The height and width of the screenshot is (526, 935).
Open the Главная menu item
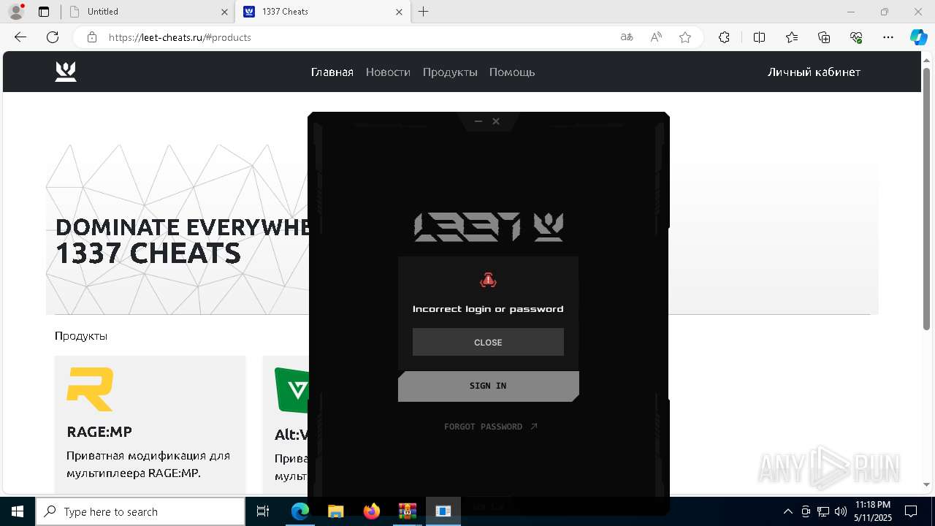(332, 72)
